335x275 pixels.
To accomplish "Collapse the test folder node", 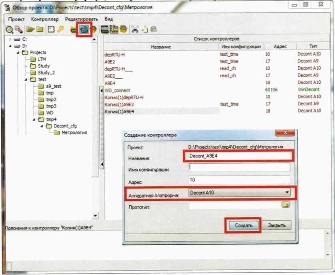I will pos(26,80).
